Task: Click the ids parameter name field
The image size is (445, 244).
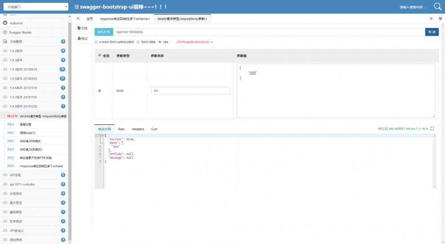Action: [x=190, y=91]
